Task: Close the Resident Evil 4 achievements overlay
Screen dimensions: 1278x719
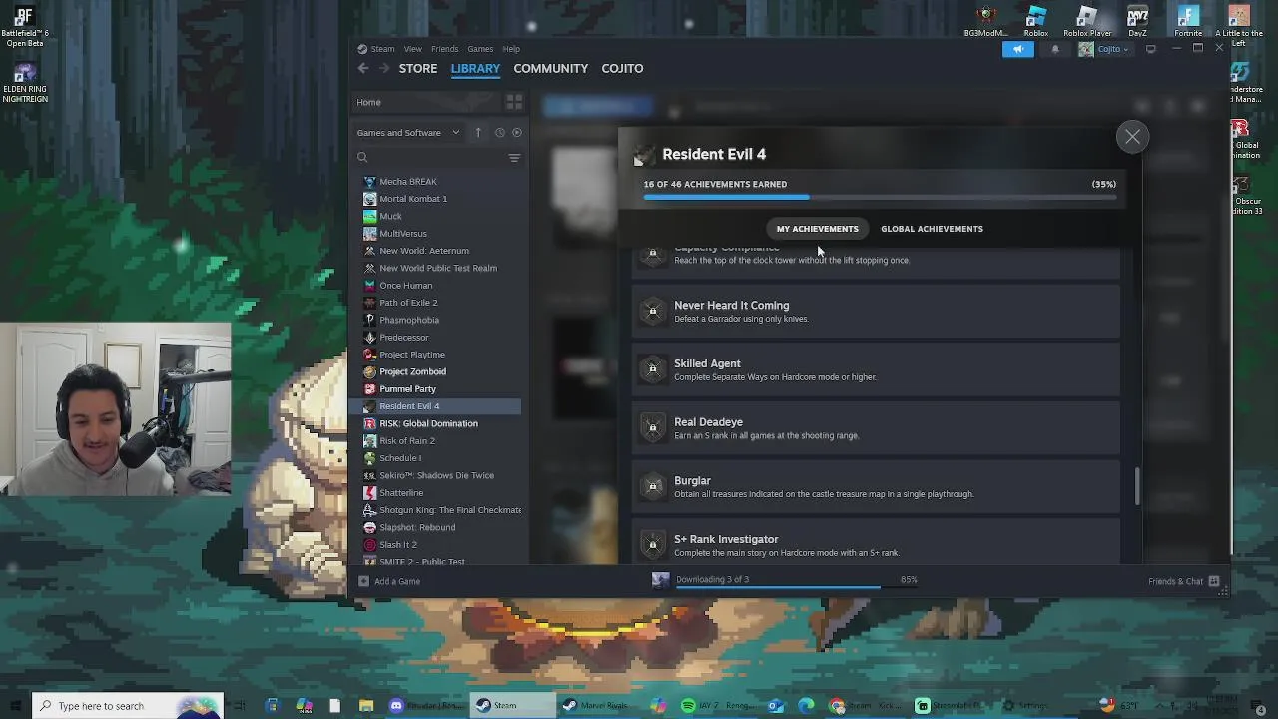Action: 1132,137
